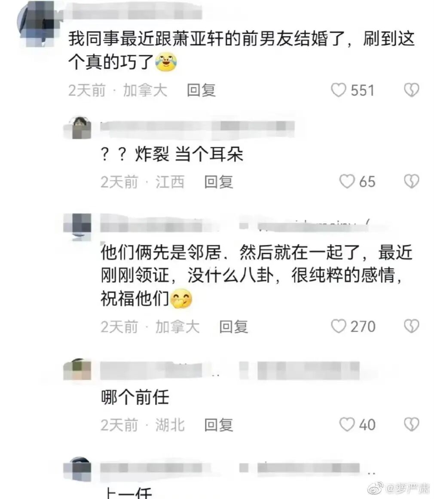
Task: Tap broken heart on the 江西 reply
Action: coord(411,181)
